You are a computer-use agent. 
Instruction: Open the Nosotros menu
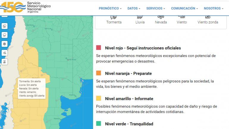coord(214,9)
